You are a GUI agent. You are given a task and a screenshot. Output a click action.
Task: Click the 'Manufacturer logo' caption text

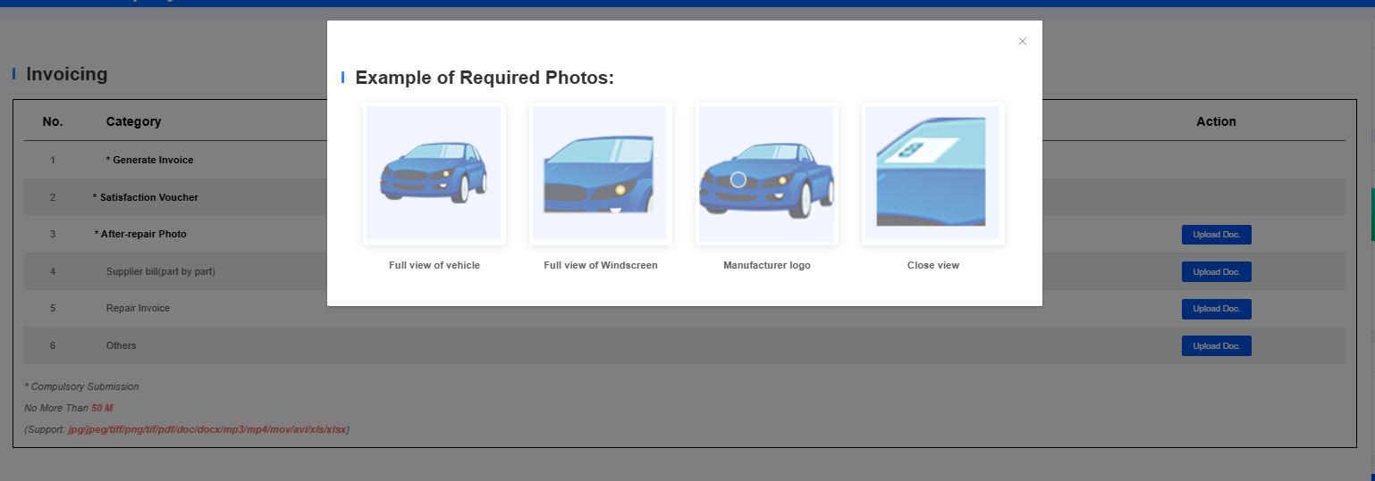(x=767, y=265)
